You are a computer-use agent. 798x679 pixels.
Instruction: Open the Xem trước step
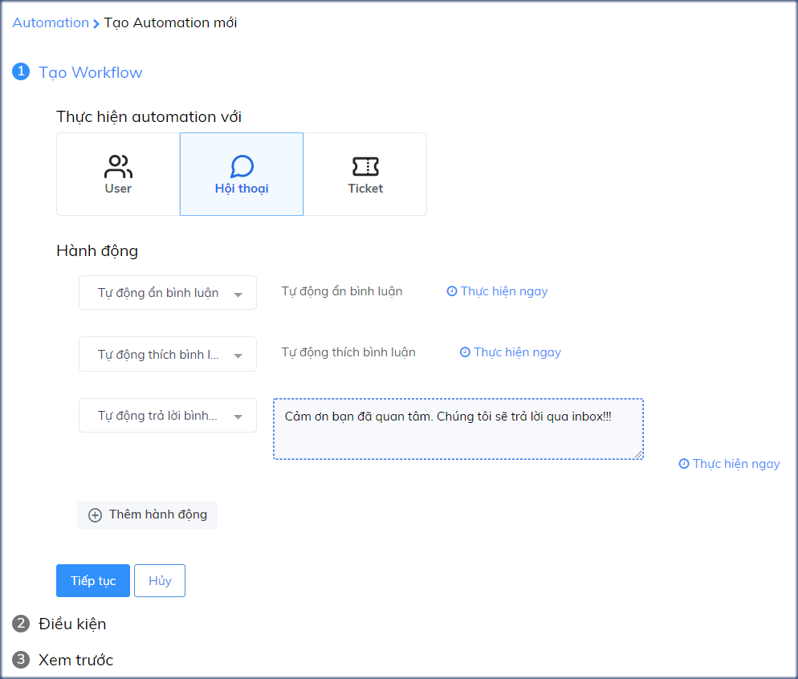point(75,660)
